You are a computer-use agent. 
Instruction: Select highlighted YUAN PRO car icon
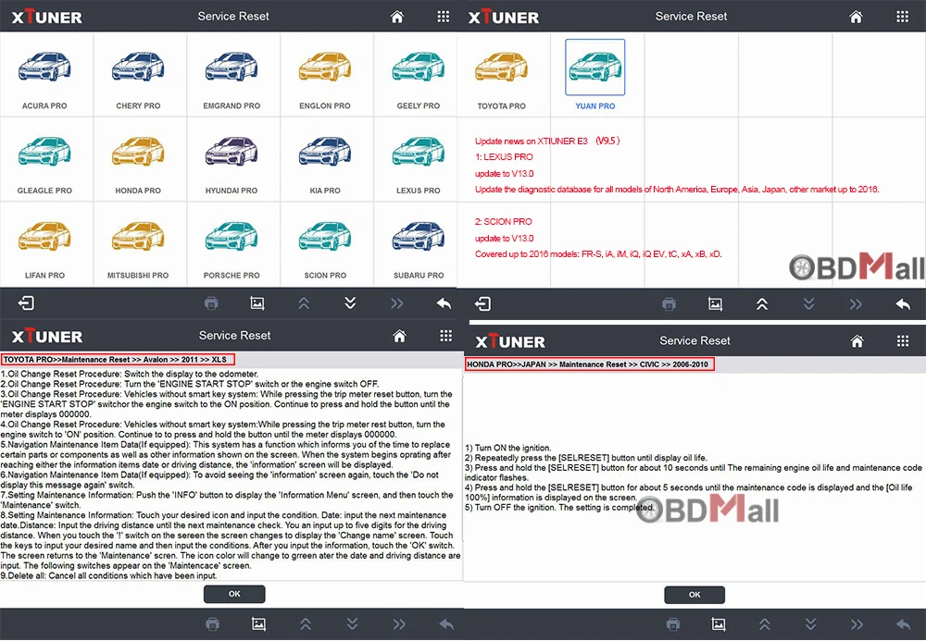tap(594, 67)
